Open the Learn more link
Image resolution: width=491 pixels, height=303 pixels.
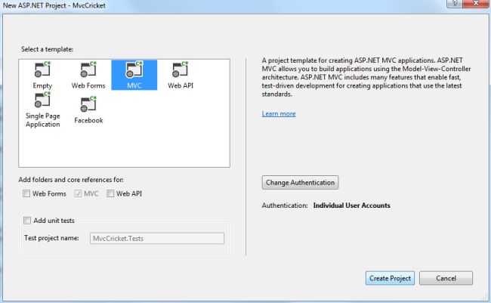tap(279, 114)
